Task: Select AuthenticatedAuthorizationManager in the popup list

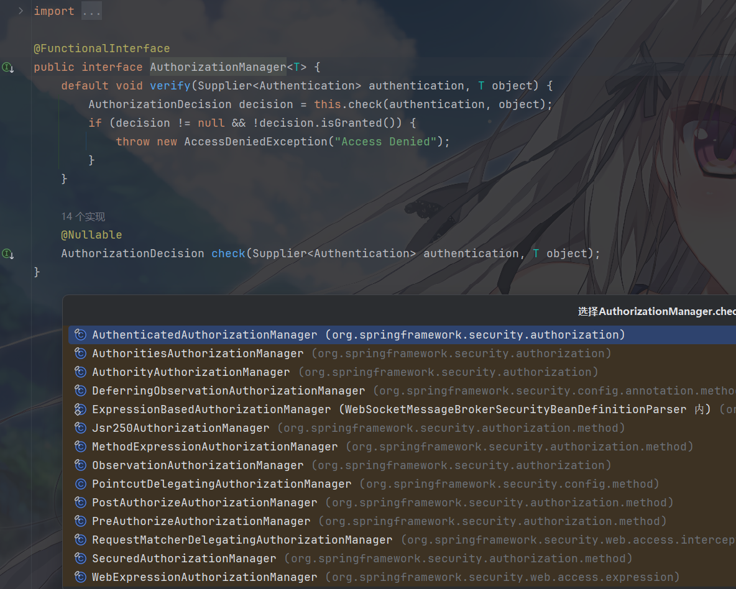Action: (x=205, y=335)
